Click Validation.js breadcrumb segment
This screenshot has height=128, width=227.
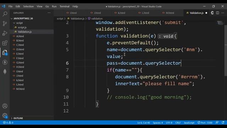coord(76,18)
